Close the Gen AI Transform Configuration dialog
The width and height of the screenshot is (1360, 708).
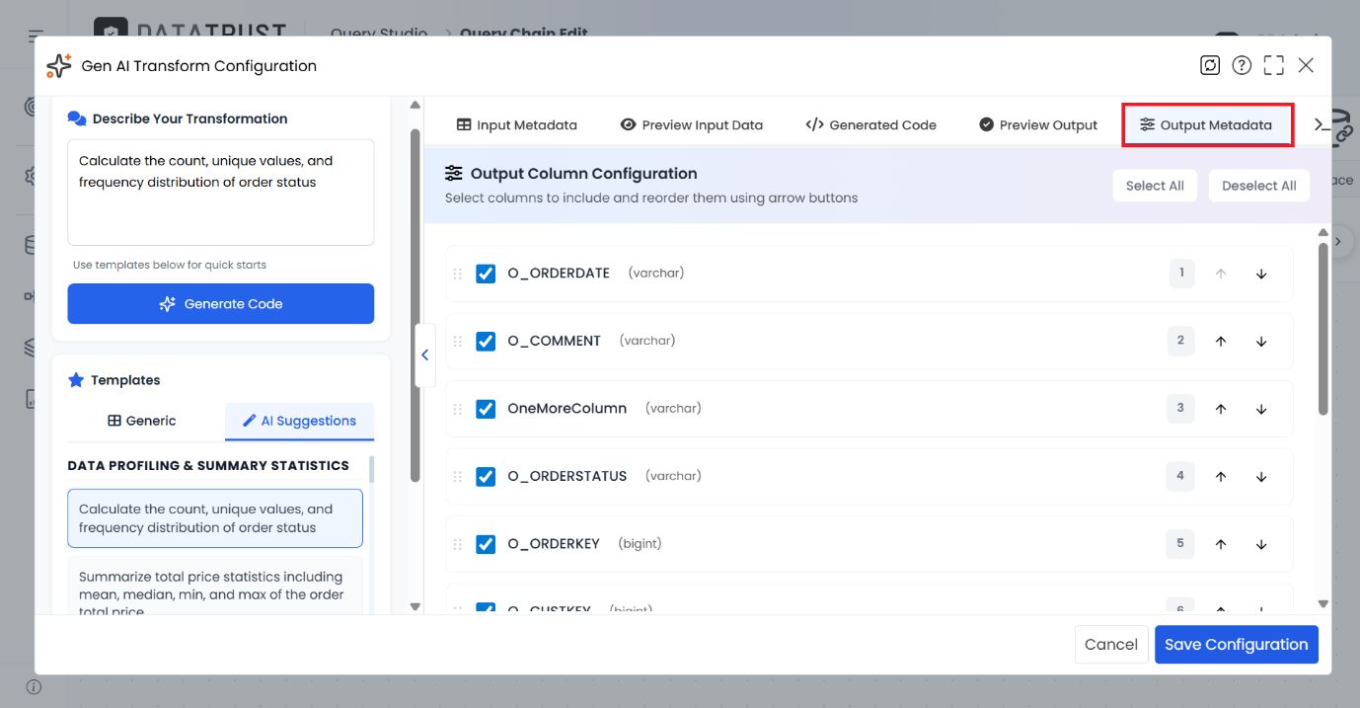[1306, 65]
